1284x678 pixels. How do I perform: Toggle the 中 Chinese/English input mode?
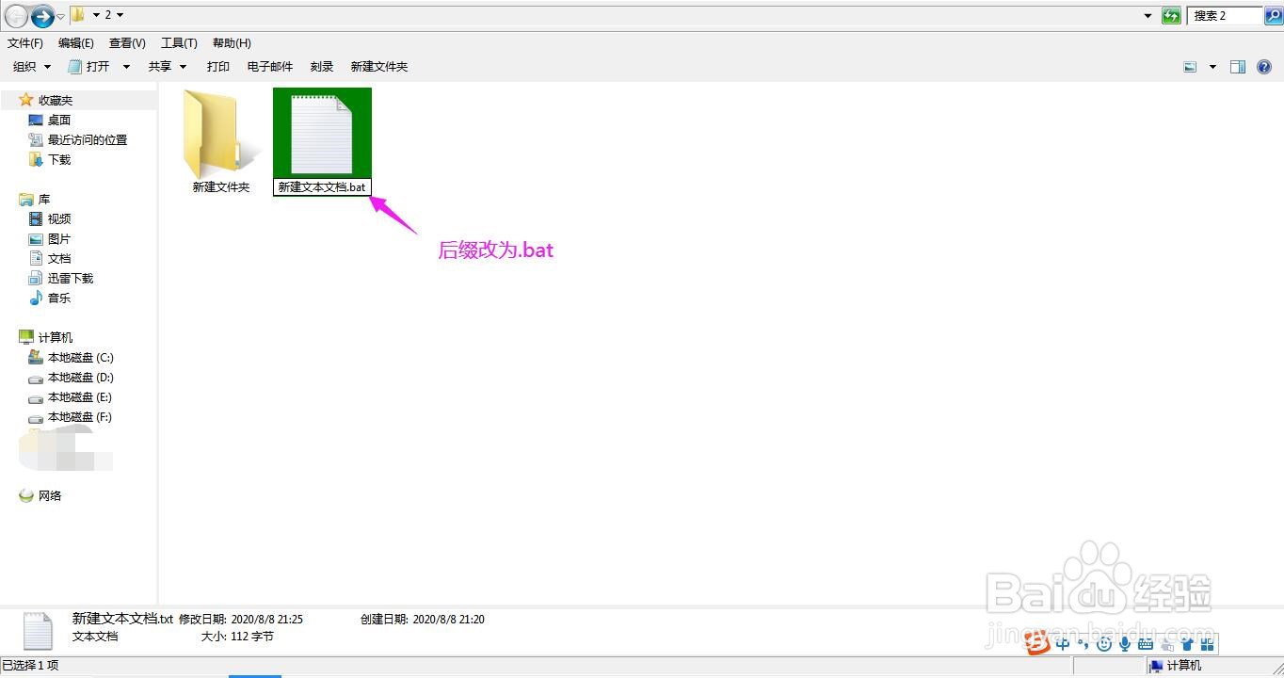[x=1063, y=644]
